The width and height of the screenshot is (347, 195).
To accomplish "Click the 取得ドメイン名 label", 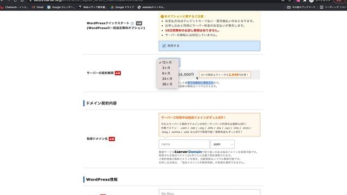I will pyautogui.click(x=97, y=139).
